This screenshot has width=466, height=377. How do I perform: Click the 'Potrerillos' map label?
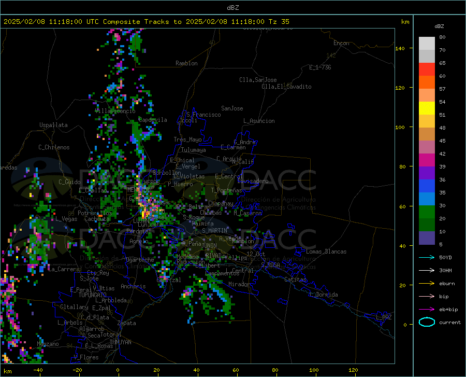pyautogui.click(x=95, y=213)
